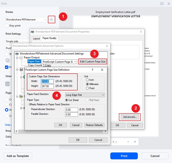The image size is (172, 163).
Task: Click the Advanced... button
Action: point(130,117)
